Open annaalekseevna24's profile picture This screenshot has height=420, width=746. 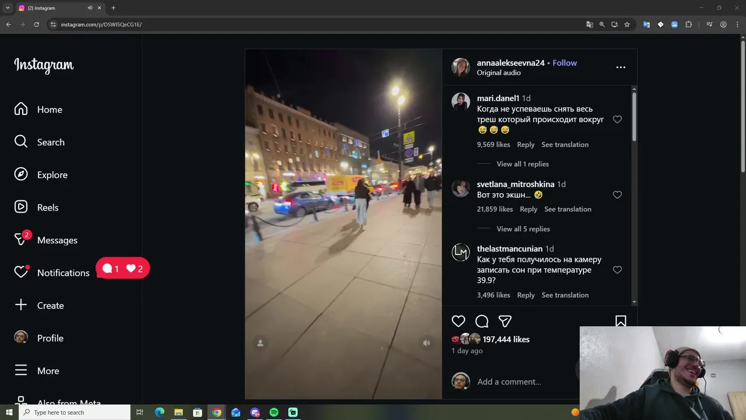(x=460, y=67)
